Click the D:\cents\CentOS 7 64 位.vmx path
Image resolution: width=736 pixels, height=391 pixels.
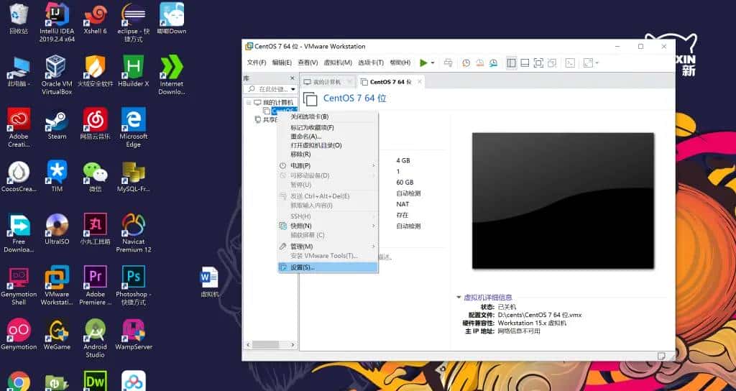(x=539, y=315)
